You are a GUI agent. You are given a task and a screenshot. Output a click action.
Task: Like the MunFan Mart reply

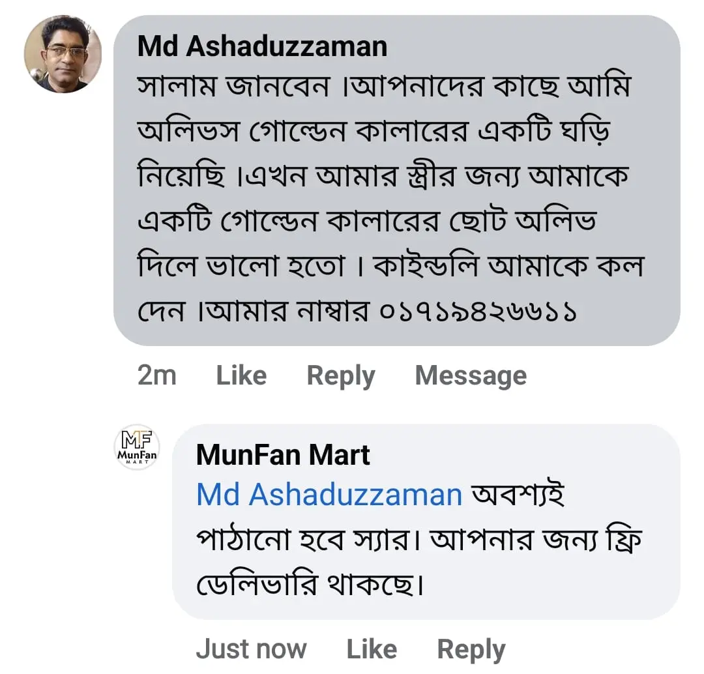pyautogui.click(x=372, y=649)
